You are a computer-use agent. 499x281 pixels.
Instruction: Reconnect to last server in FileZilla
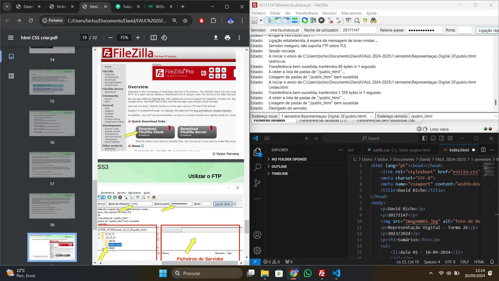pos(338,20)
